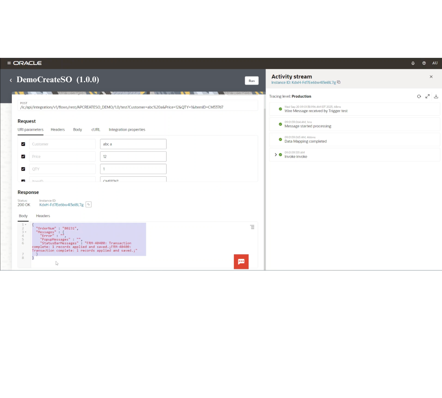Expand the activity stream to full view

427,96
